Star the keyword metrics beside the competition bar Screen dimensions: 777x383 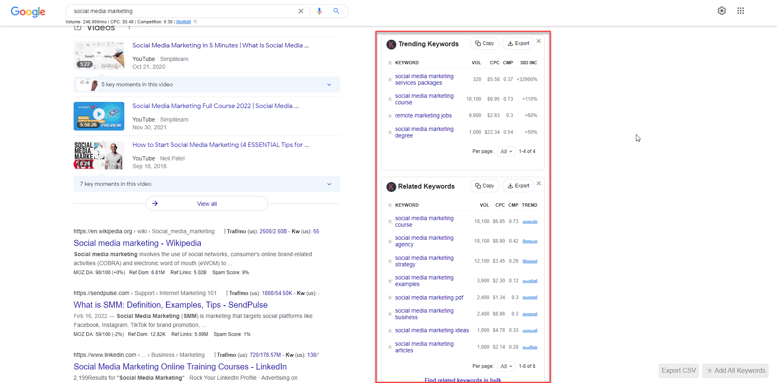pos(196,21)
